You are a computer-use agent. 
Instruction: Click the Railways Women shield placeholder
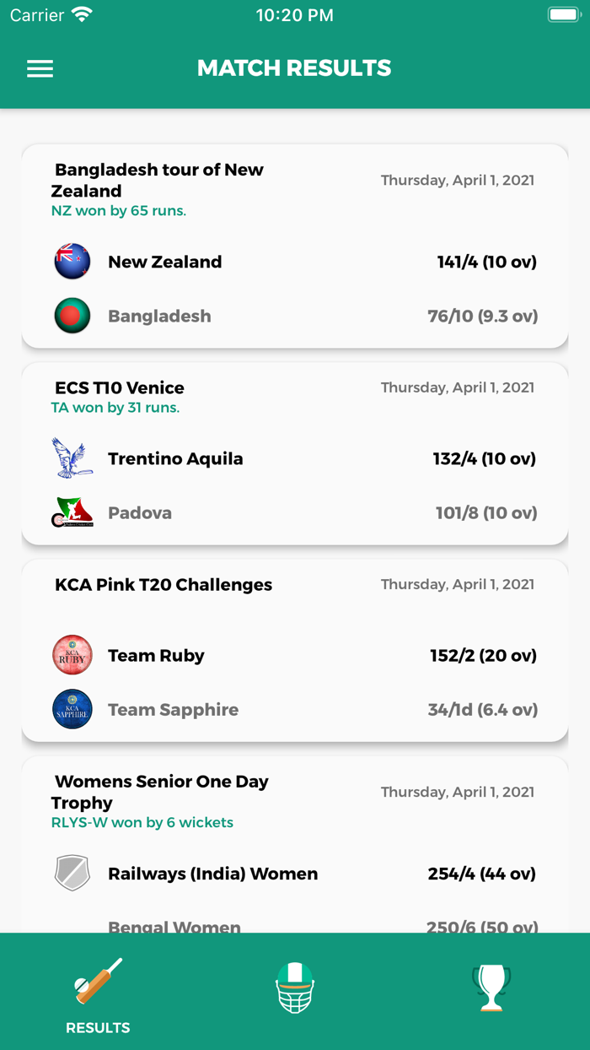click(x=72, y=873)
